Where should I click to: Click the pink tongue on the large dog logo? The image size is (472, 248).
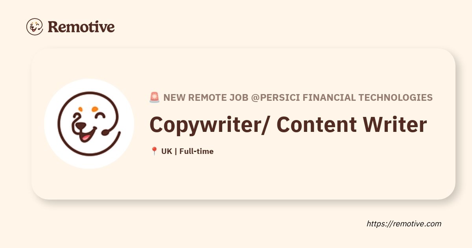coord(85,138)
